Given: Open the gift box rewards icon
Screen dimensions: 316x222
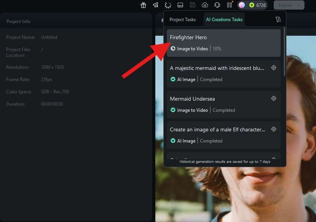Looking at the screenshot, I should click(x=143, y=5).
